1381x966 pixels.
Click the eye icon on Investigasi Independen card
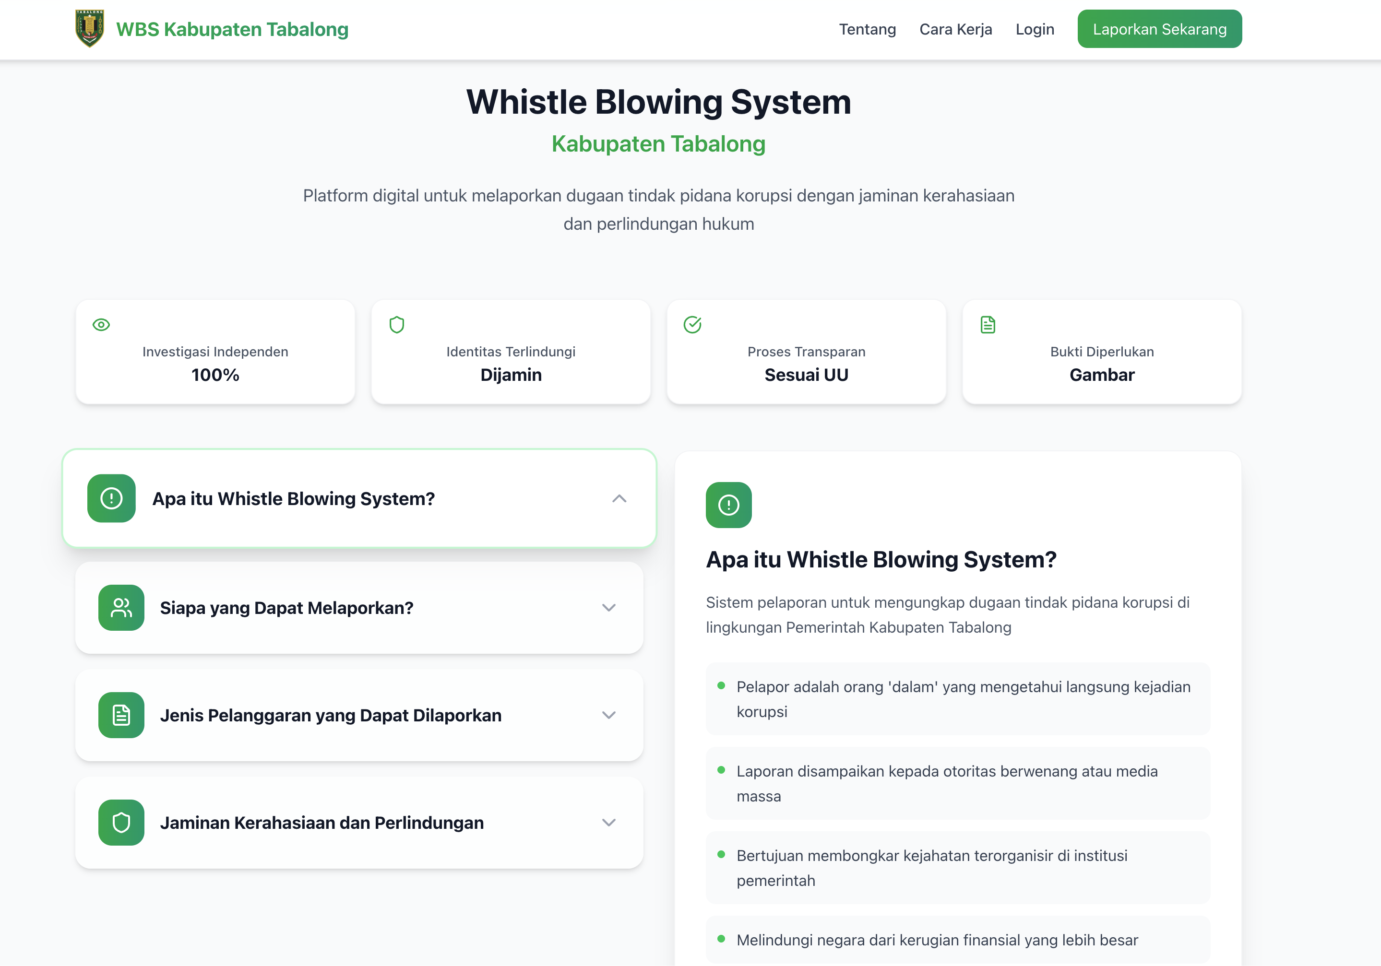pyautogui.click(x=101, y=325)
